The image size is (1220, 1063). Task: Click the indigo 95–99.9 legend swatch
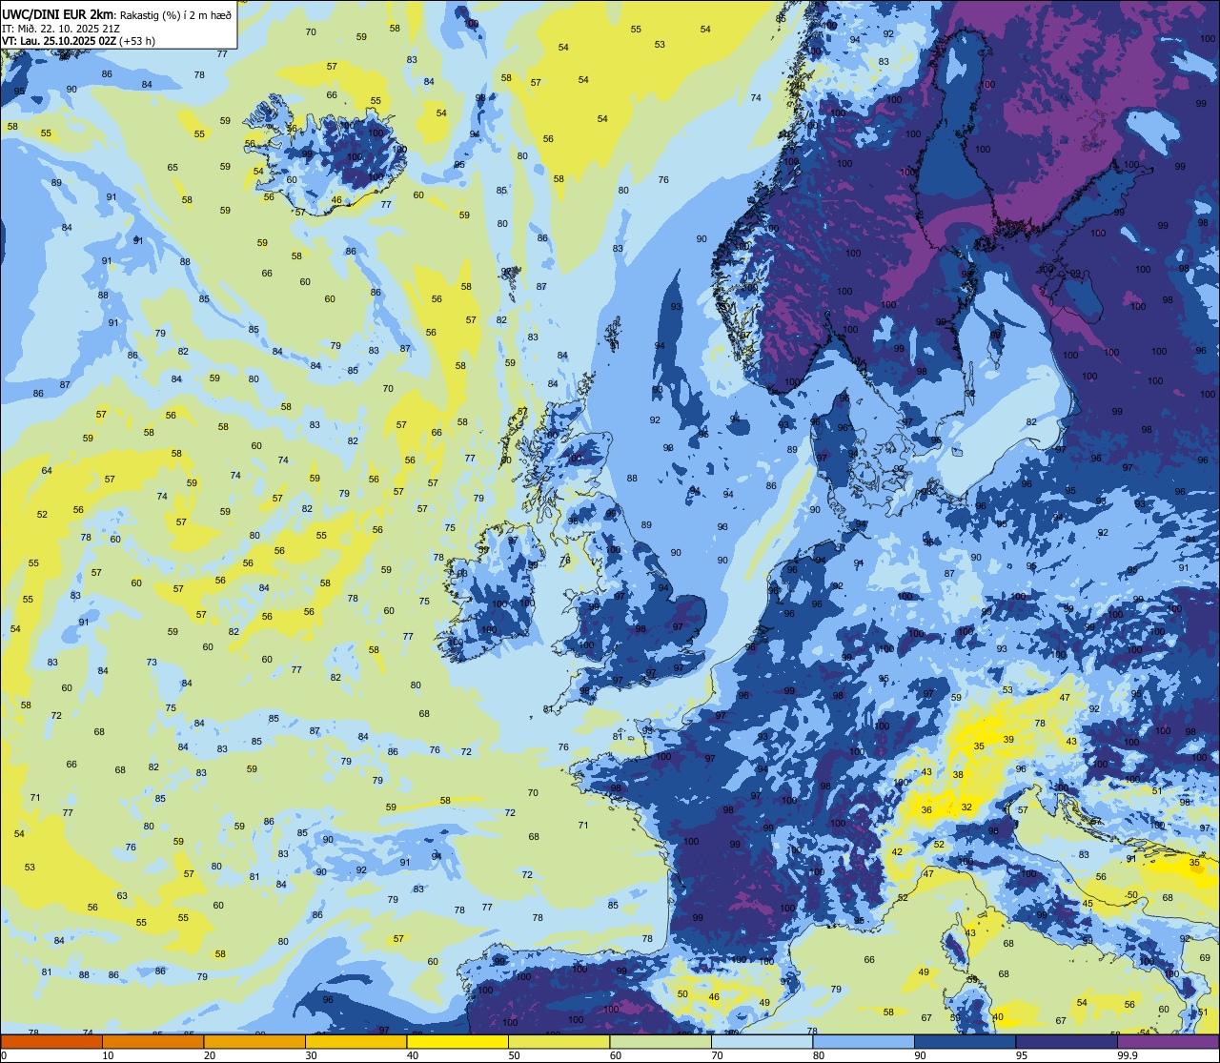pyautogui.click(x=1067, y=1041)
